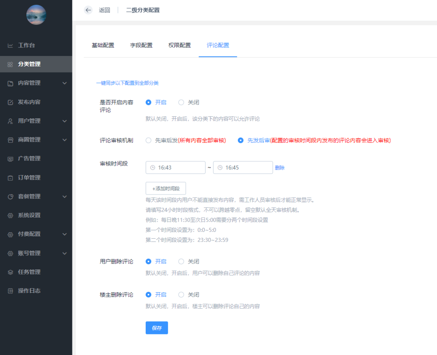Screen dimensions: 437x355
Task: Click the 保存 save button
Action: pos(157,327)
